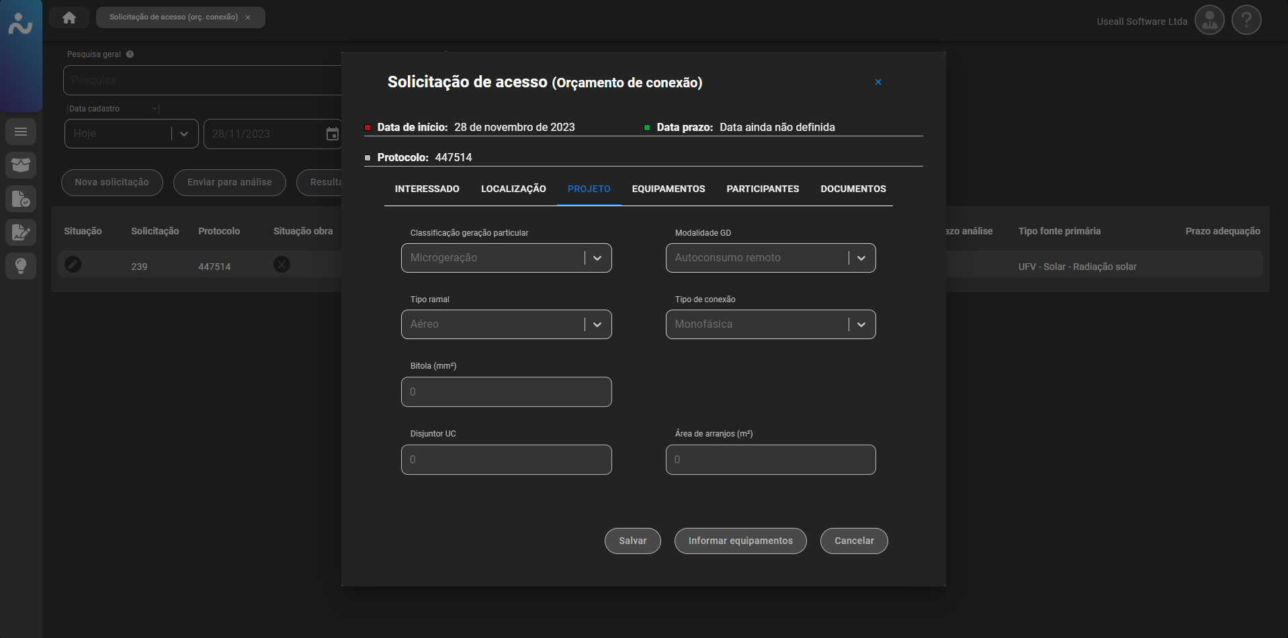The image size is (1288, 638).
Task: Click the lightbulb icon in the sidebar
Action: pyautogui.click(x=21, y=266)
